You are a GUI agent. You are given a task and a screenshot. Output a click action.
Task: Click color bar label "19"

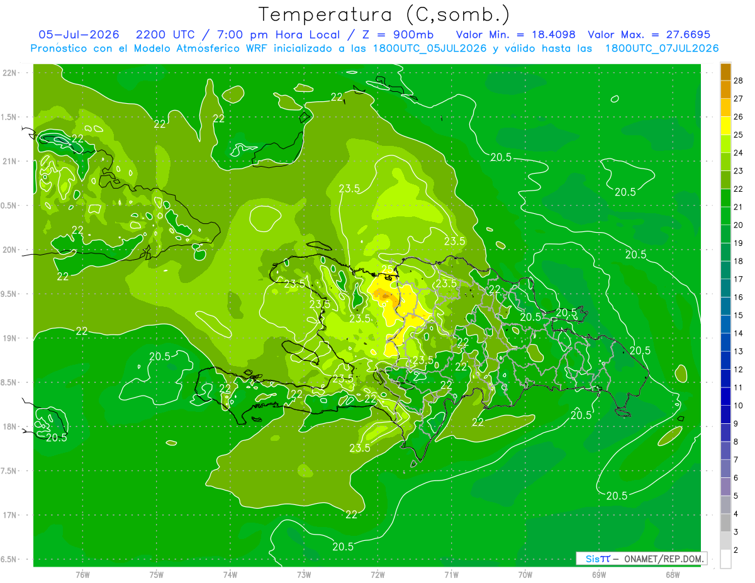(739, 243)
